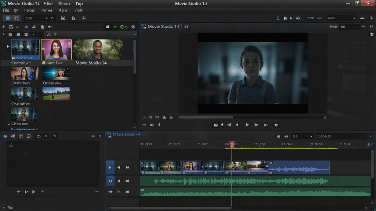
Task: Toggle visibility eye on the lower audio track
Action: pos(110,192)
